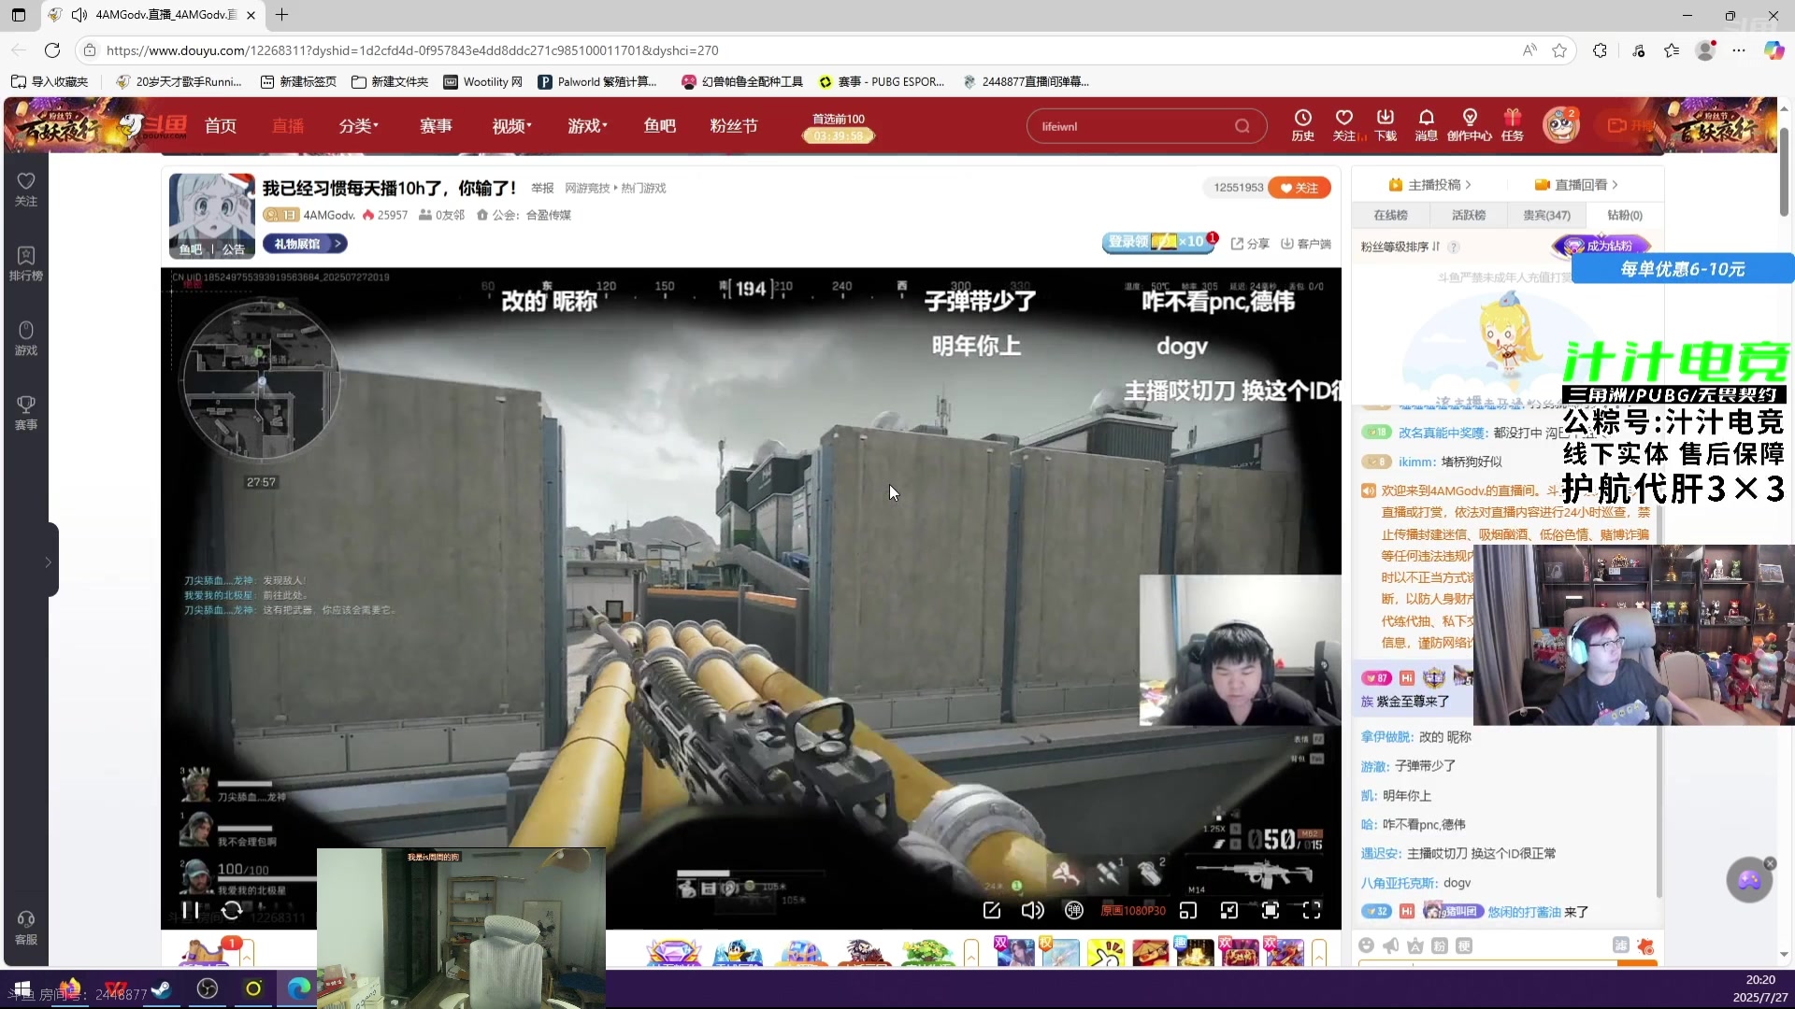
Task: Enter full screen video mode
Action: [x=1312, y=910]
